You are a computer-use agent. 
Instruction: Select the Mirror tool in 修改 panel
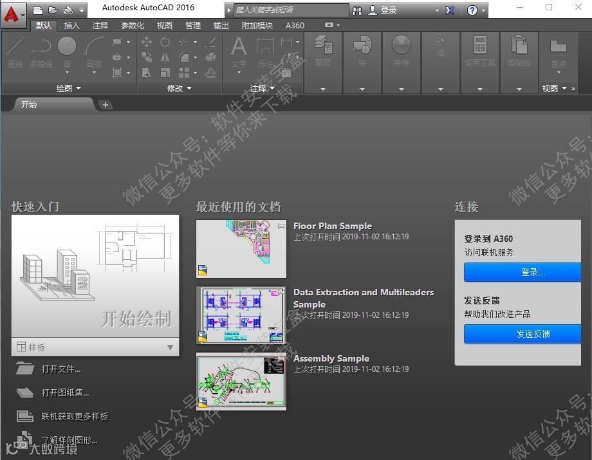click(165, 57)
